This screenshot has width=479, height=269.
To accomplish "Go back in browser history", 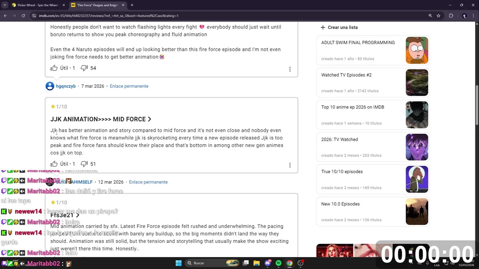I will click(5, 16).
